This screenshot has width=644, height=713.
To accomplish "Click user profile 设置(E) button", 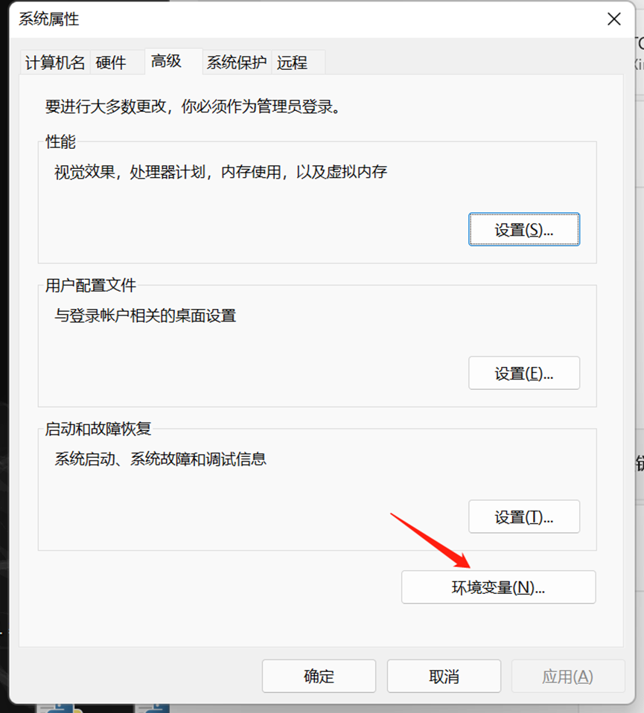I will point(524,373).
